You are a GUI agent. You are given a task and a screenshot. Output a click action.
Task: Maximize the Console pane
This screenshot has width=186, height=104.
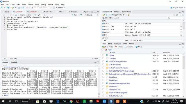98,62
